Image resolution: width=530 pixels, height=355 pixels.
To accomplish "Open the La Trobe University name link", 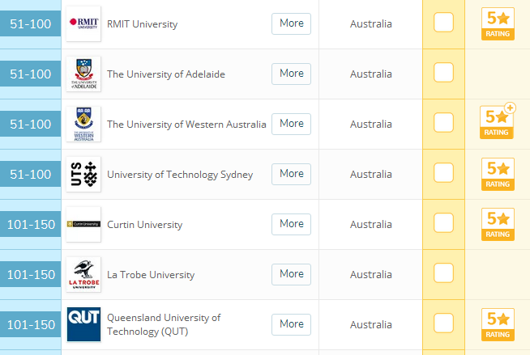I will 151,275.
